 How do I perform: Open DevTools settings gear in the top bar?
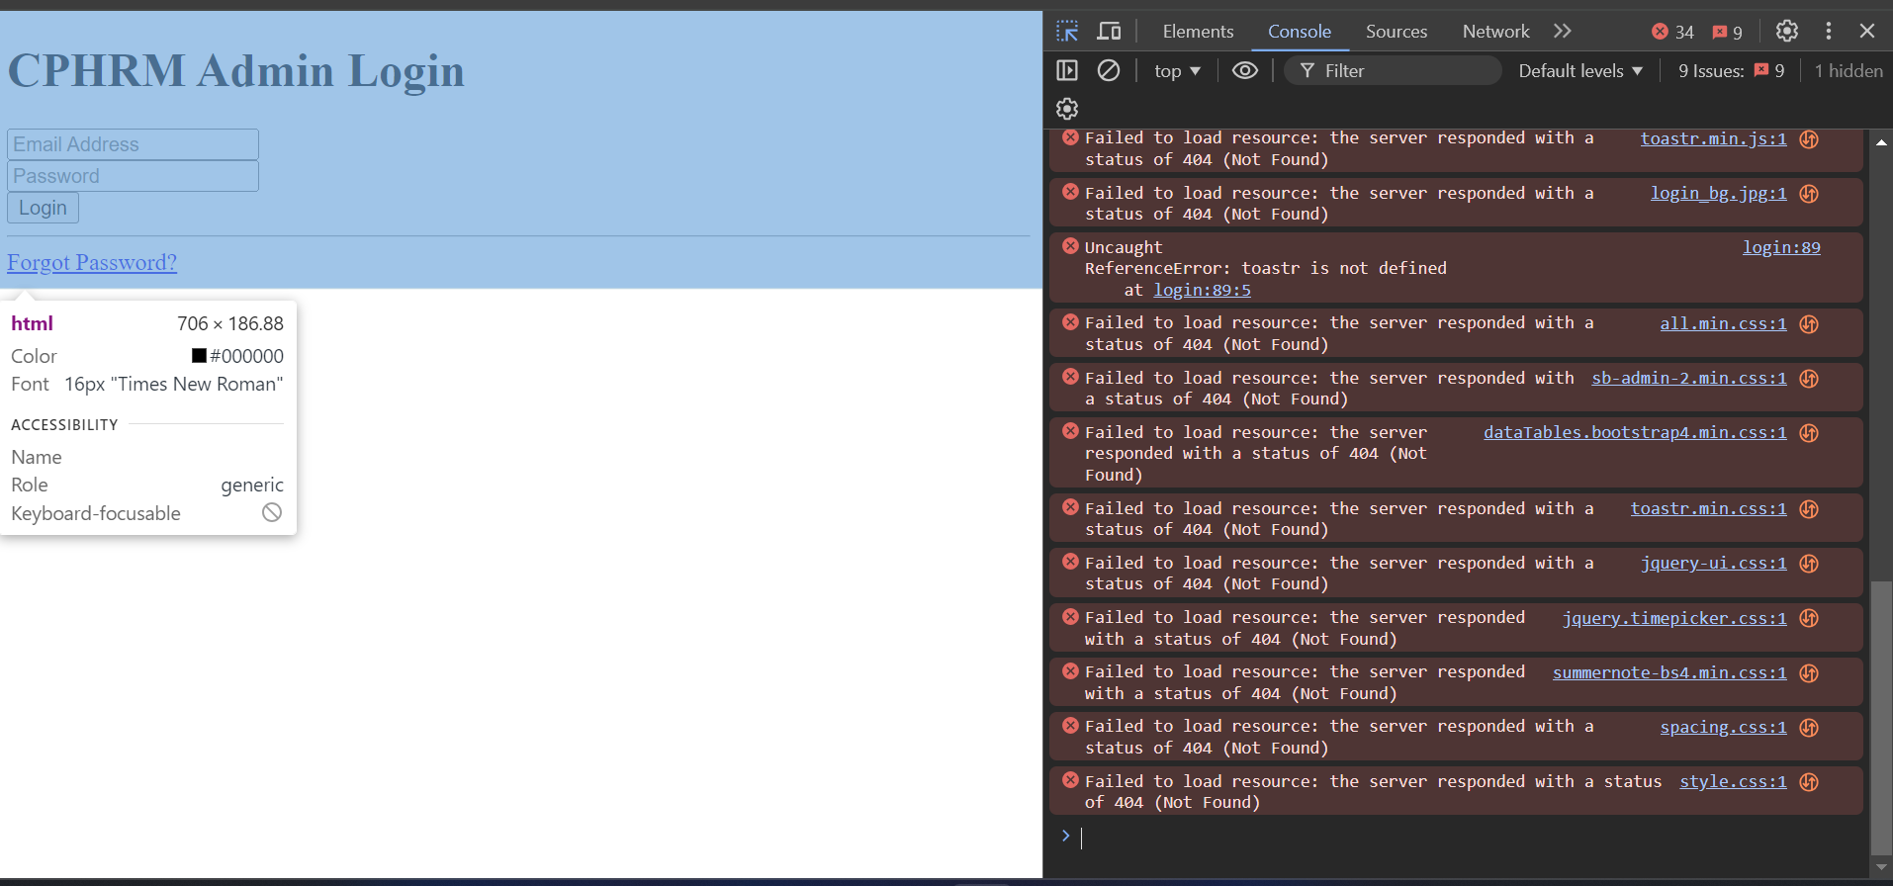[1787, 32]
